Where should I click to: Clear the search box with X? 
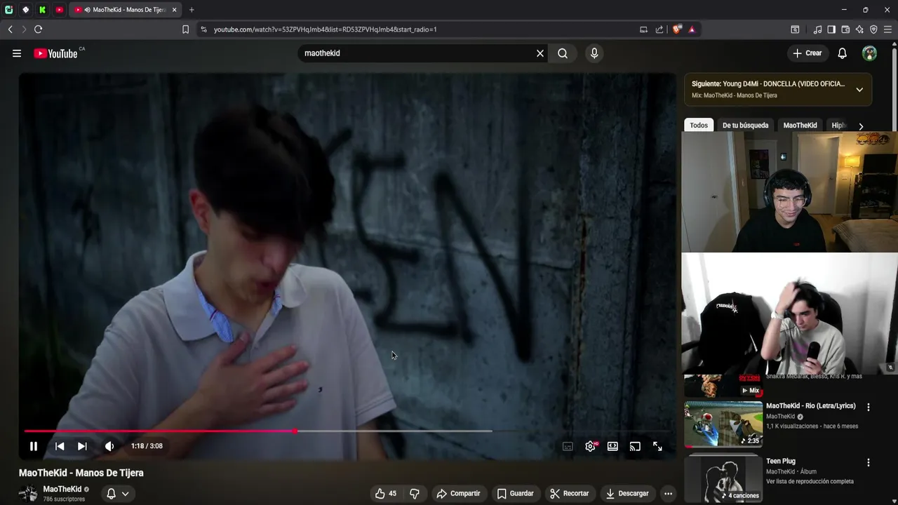(x=540, y=53)
